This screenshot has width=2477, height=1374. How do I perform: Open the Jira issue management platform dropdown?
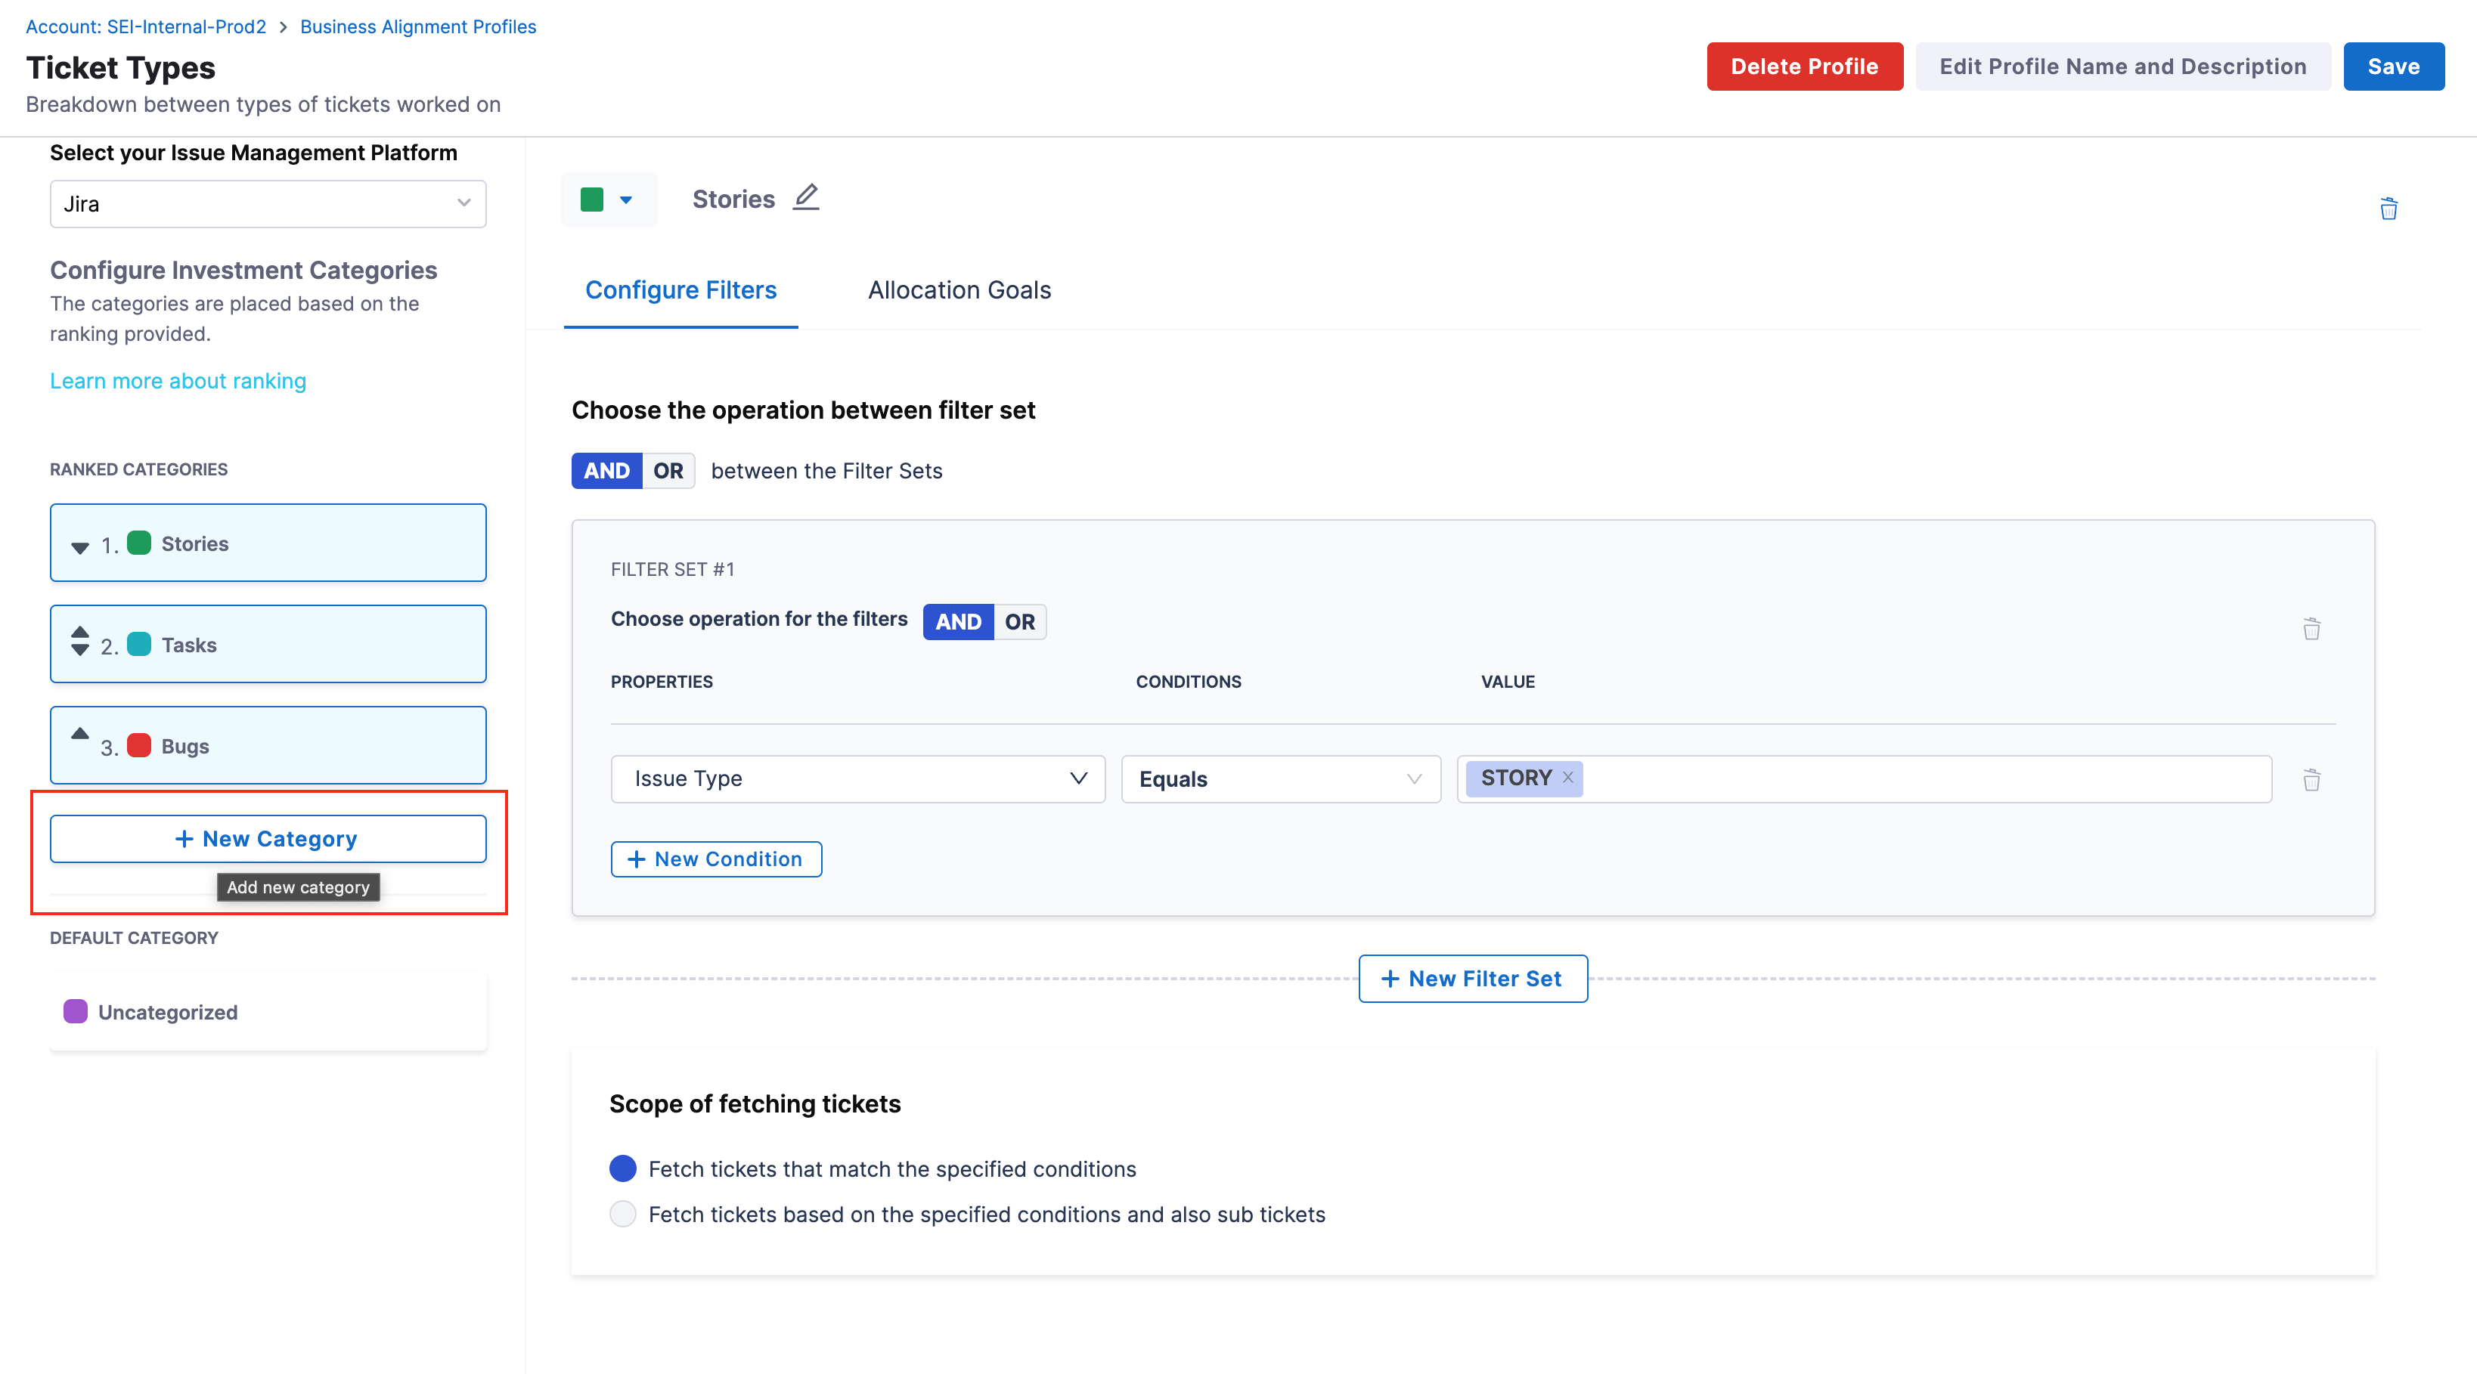(268, 204)
